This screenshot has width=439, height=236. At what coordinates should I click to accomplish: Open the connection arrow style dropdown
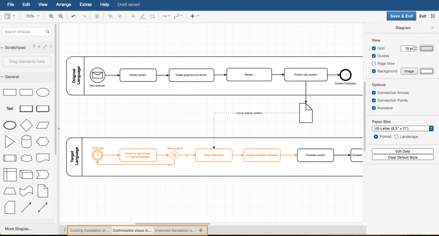166,16
